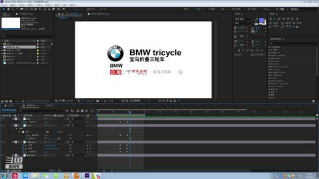Open the File menu
319x179 pixels.
coord(4,5)
